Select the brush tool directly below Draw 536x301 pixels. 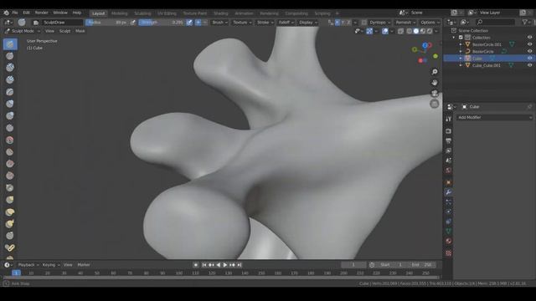coord(10,56)
